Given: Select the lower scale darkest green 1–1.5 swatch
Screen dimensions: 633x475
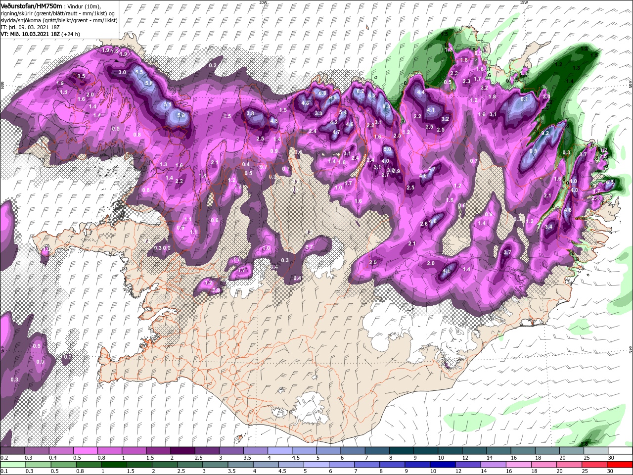Looking at the screenshot, I should 115,465.
